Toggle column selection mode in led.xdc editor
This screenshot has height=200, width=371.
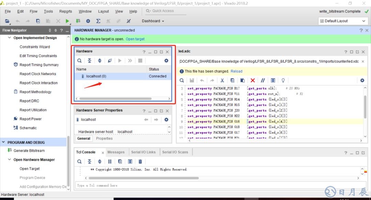coord(273,80)
